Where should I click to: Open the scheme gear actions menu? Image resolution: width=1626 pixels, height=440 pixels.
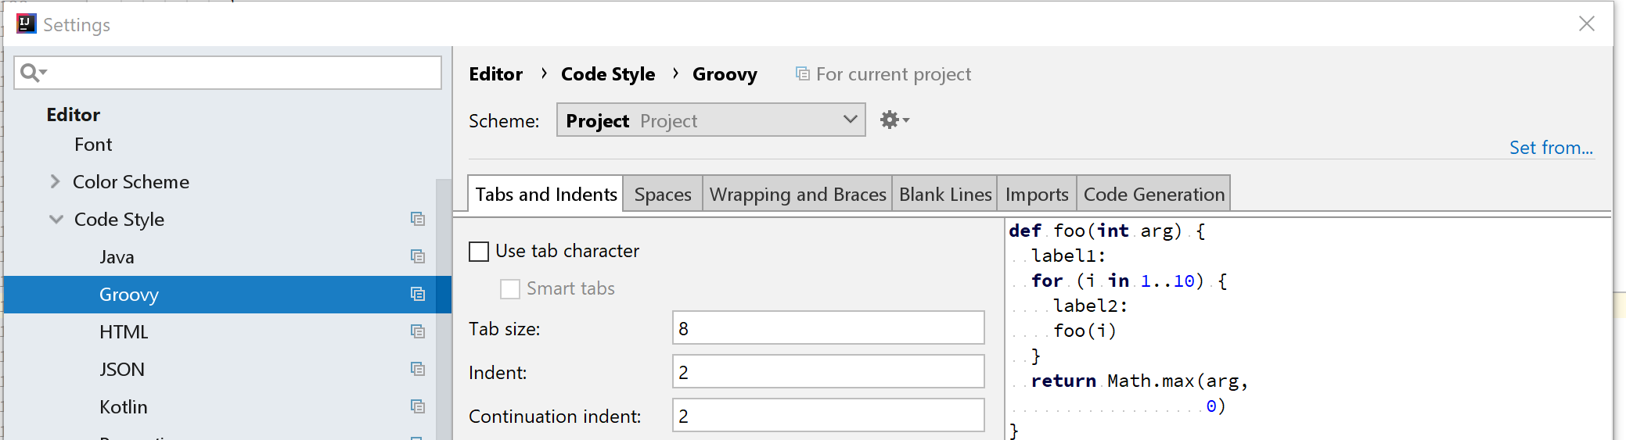point(894,120)
